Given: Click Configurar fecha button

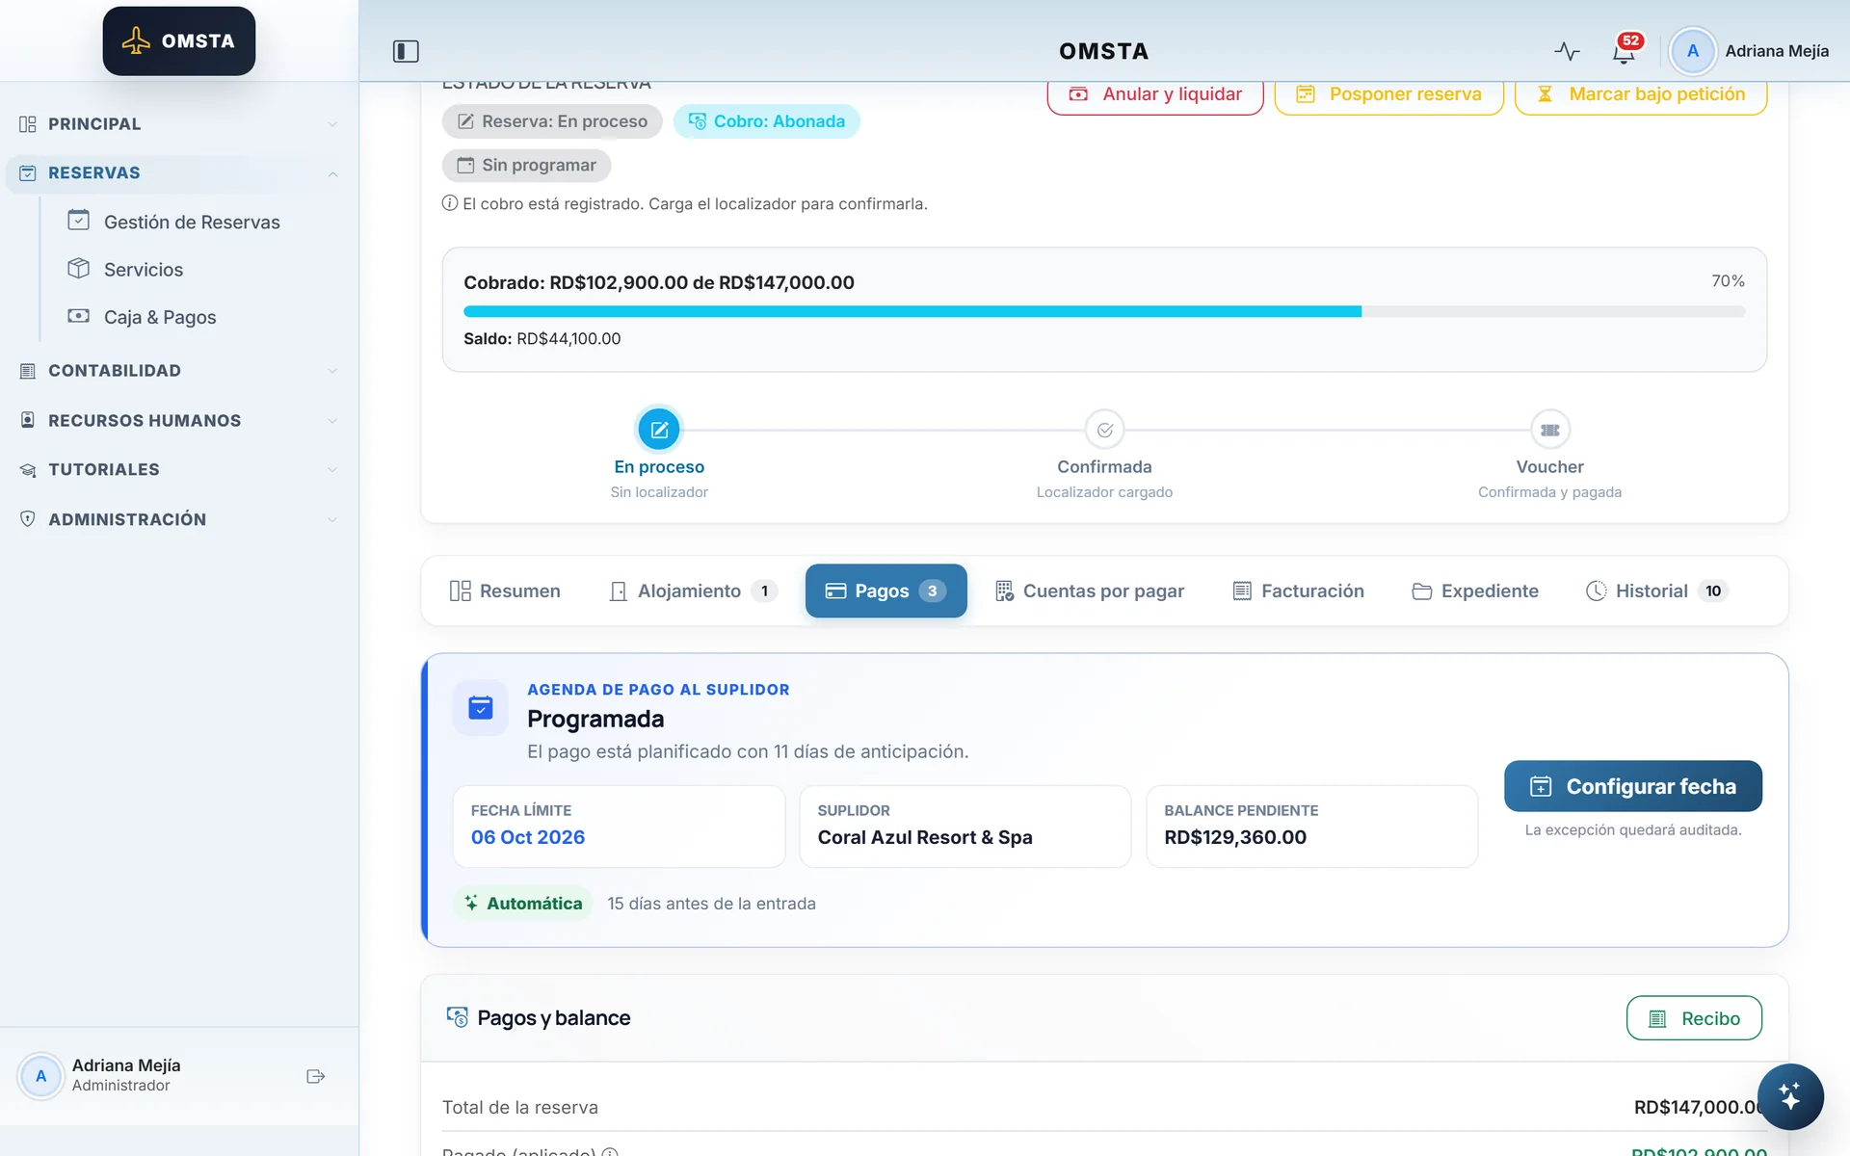Looking at the screenshot, I should coord(1633,786).
